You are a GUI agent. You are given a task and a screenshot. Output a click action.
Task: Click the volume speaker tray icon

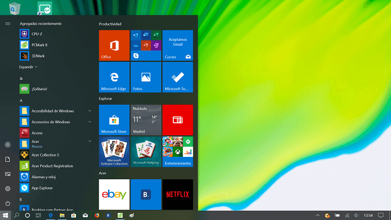[357, 215]
